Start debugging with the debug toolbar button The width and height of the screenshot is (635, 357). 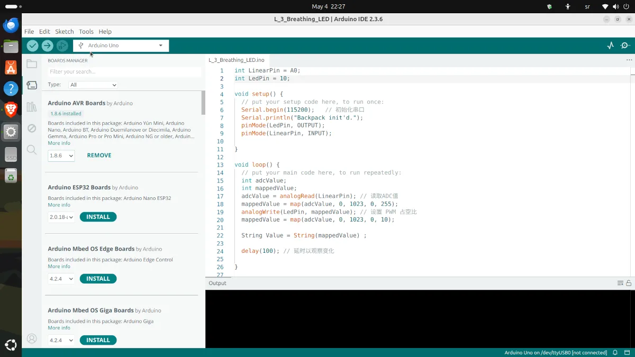tap(62, 45)
